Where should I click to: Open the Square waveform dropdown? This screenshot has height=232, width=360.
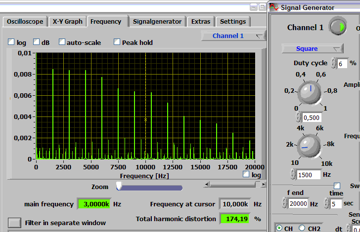click(312, 48)
